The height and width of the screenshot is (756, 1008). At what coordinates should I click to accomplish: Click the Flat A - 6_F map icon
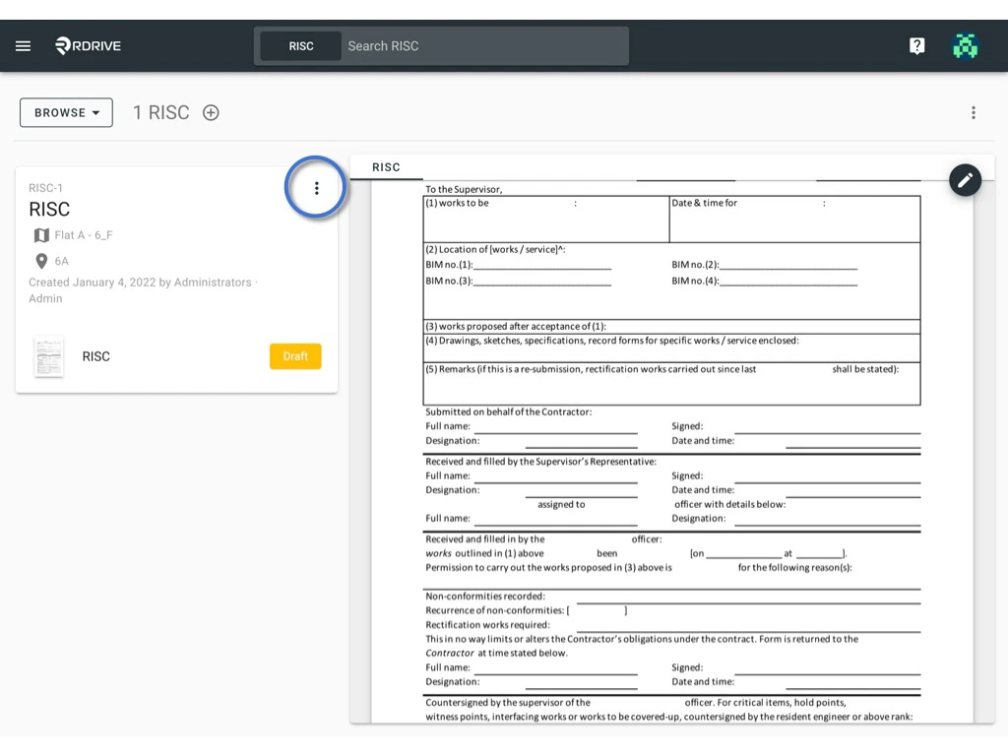(x=41, y=235)
